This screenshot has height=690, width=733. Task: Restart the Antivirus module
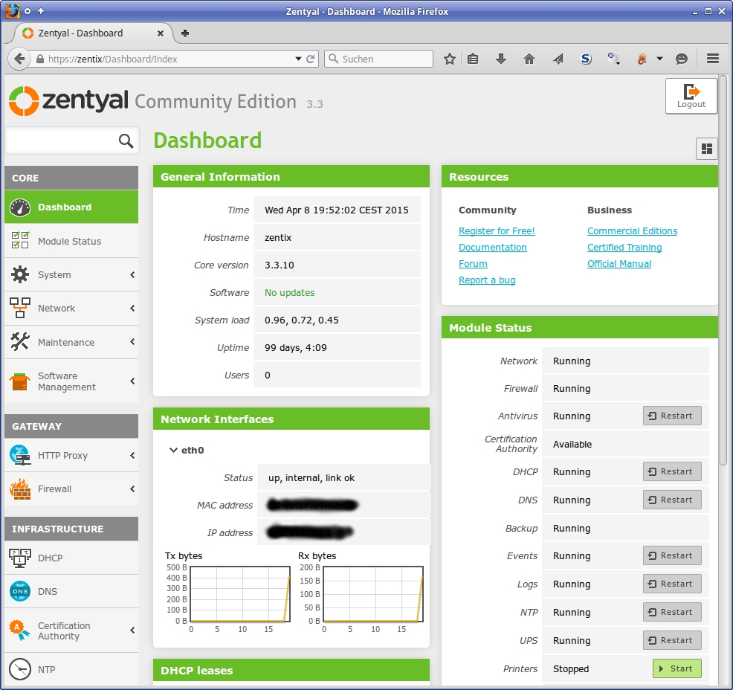point(672,416)
